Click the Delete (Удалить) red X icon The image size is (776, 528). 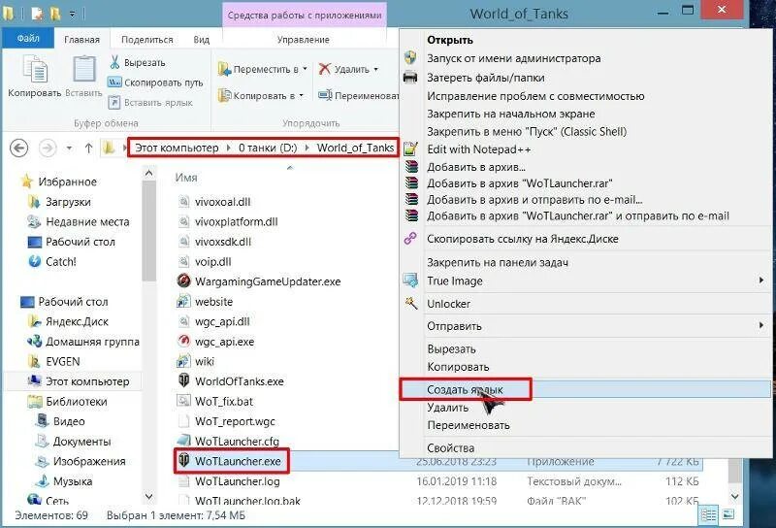coord(325,69)
